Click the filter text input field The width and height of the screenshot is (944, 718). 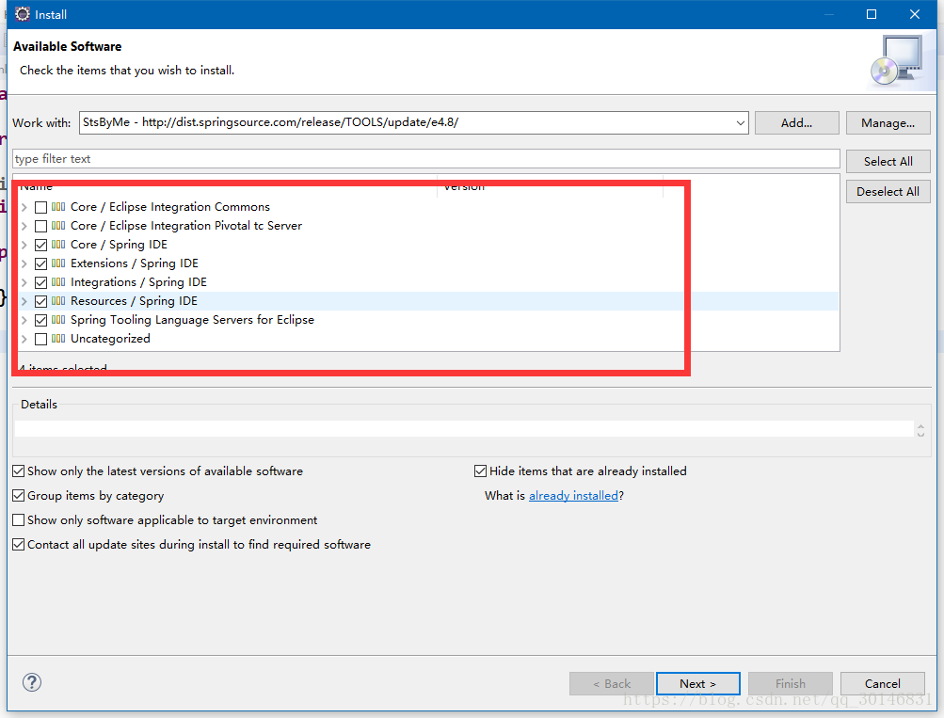[424, 158]
